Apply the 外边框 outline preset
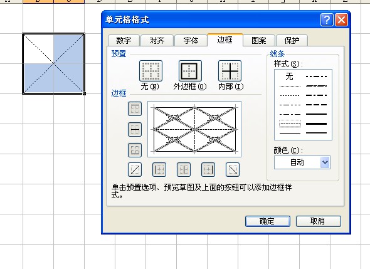This screenshot has height=269, width=370. pyautogui.click(x=190, y=71)
